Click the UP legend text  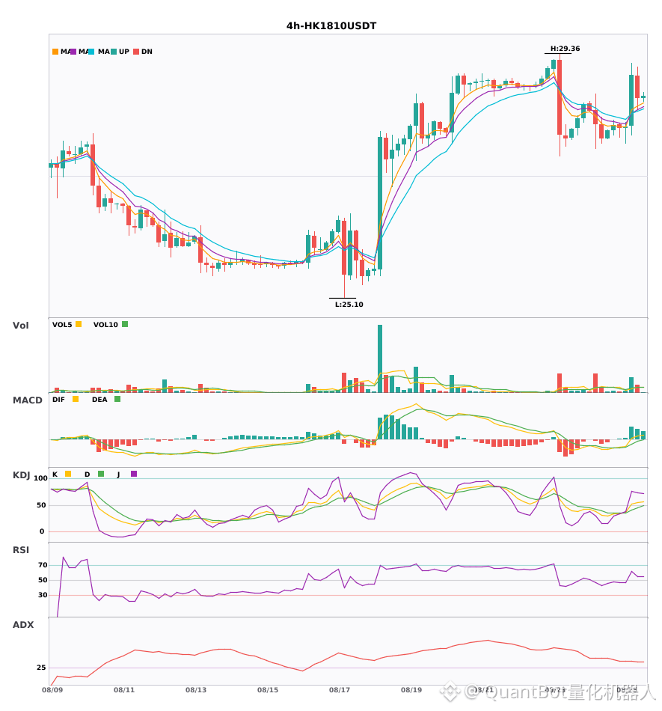pyautogui.click(x=123, y=52)
